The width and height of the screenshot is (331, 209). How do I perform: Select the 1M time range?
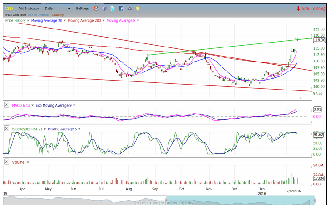168,203
